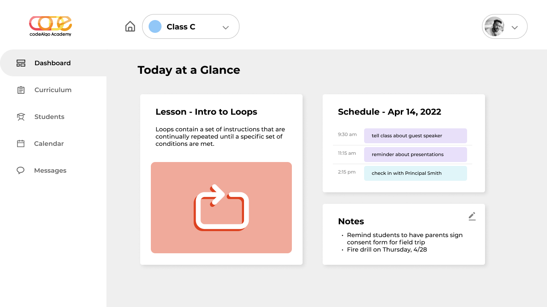
Task: Click the Students graduate icon
Action: click(x=21, y=117)
